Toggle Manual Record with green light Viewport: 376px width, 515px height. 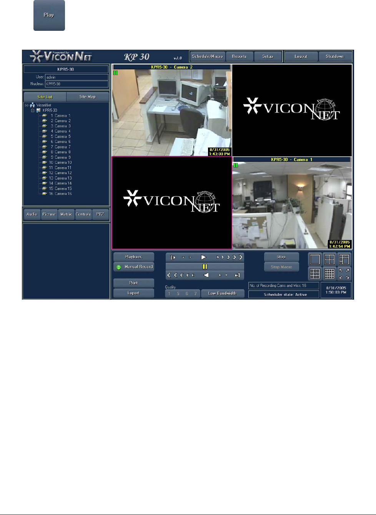[x=134, y=267]
